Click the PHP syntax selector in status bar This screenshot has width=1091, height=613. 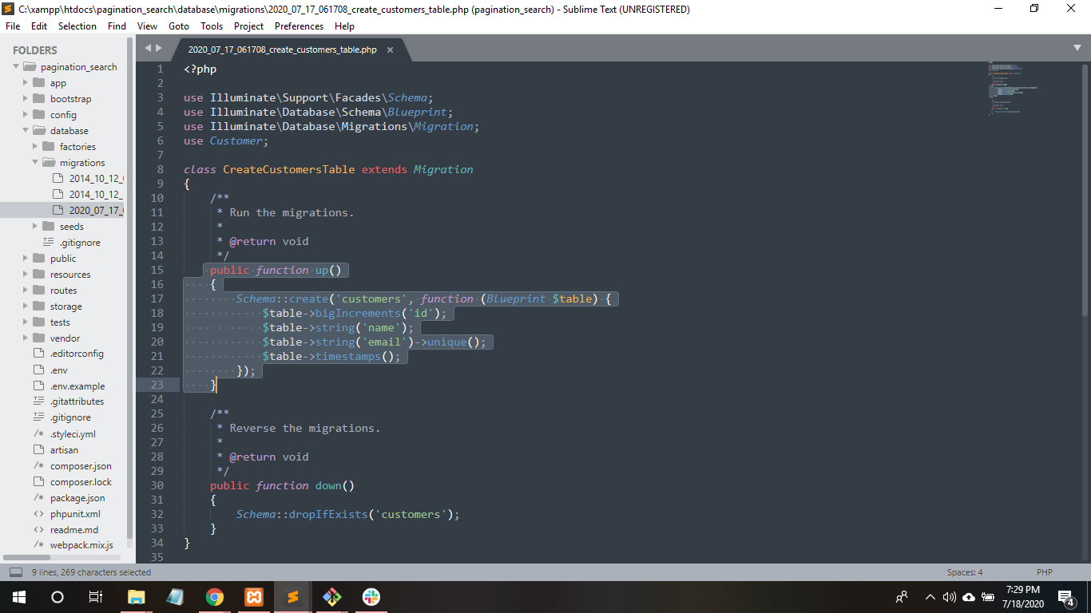pos(1044,572)
